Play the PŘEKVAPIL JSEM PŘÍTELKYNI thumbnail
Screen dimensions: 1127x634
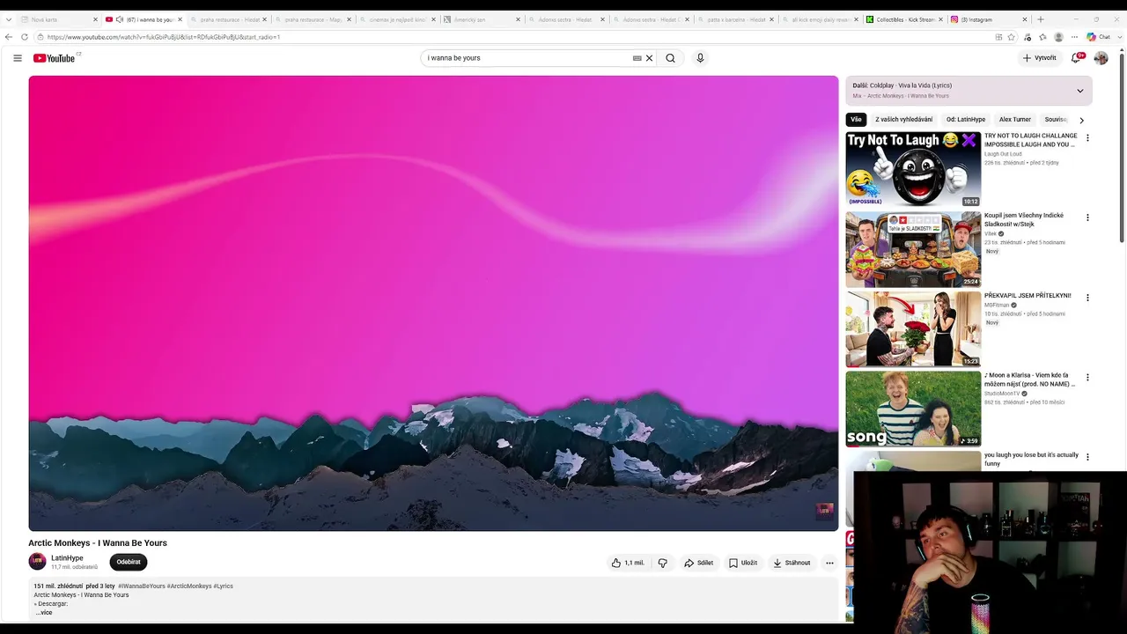pos(913,328)
